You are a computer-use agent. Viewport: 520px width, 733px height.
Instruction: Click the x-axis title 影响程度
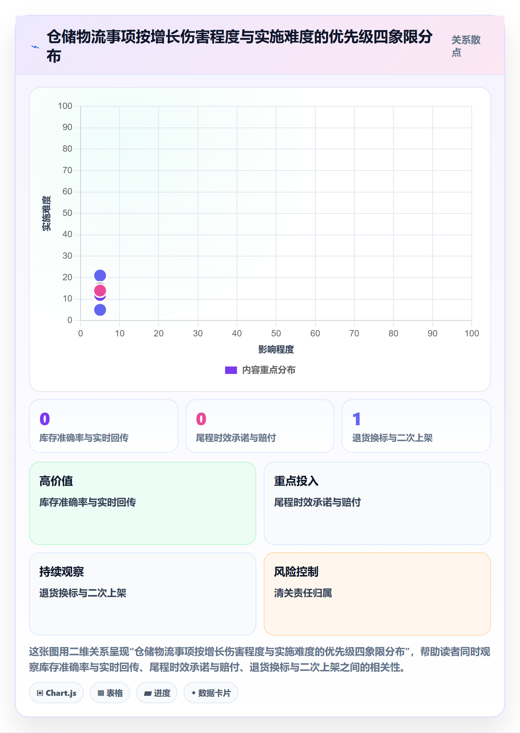point(276,349)
